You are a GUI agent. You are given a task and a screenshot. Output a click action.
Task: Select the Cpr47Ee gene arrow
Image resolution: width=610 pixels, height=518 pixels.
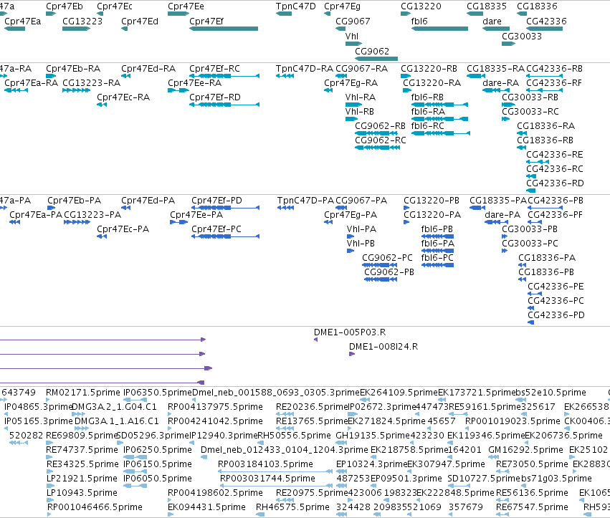coord(178,14)
